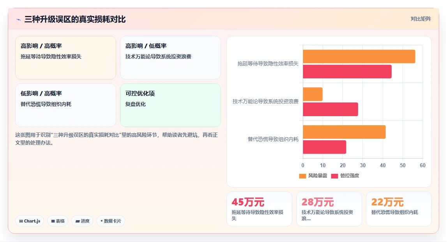The width and height of the screenshot is (447, 242).
Task: Open the 28万元 data card
Action: (x=329, y=209)
